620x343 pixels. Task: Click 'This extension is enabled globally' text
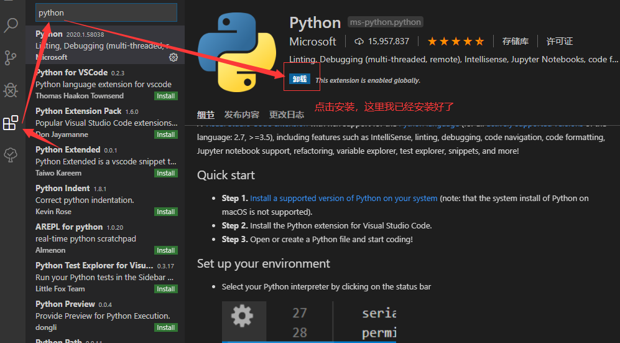[368, 80]
